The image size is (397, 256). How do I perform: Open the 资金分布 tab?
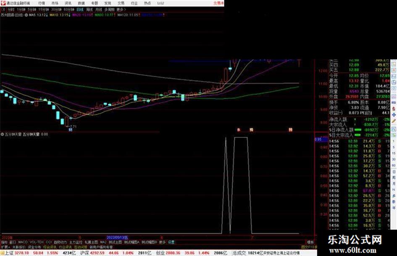tap(34, 247)
